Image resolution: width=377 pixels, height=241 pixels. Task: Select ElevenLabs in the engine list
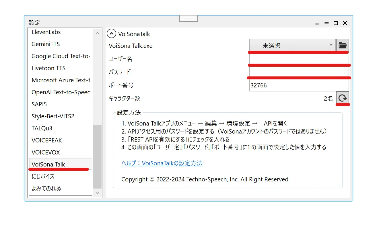(x=61, y=32)
